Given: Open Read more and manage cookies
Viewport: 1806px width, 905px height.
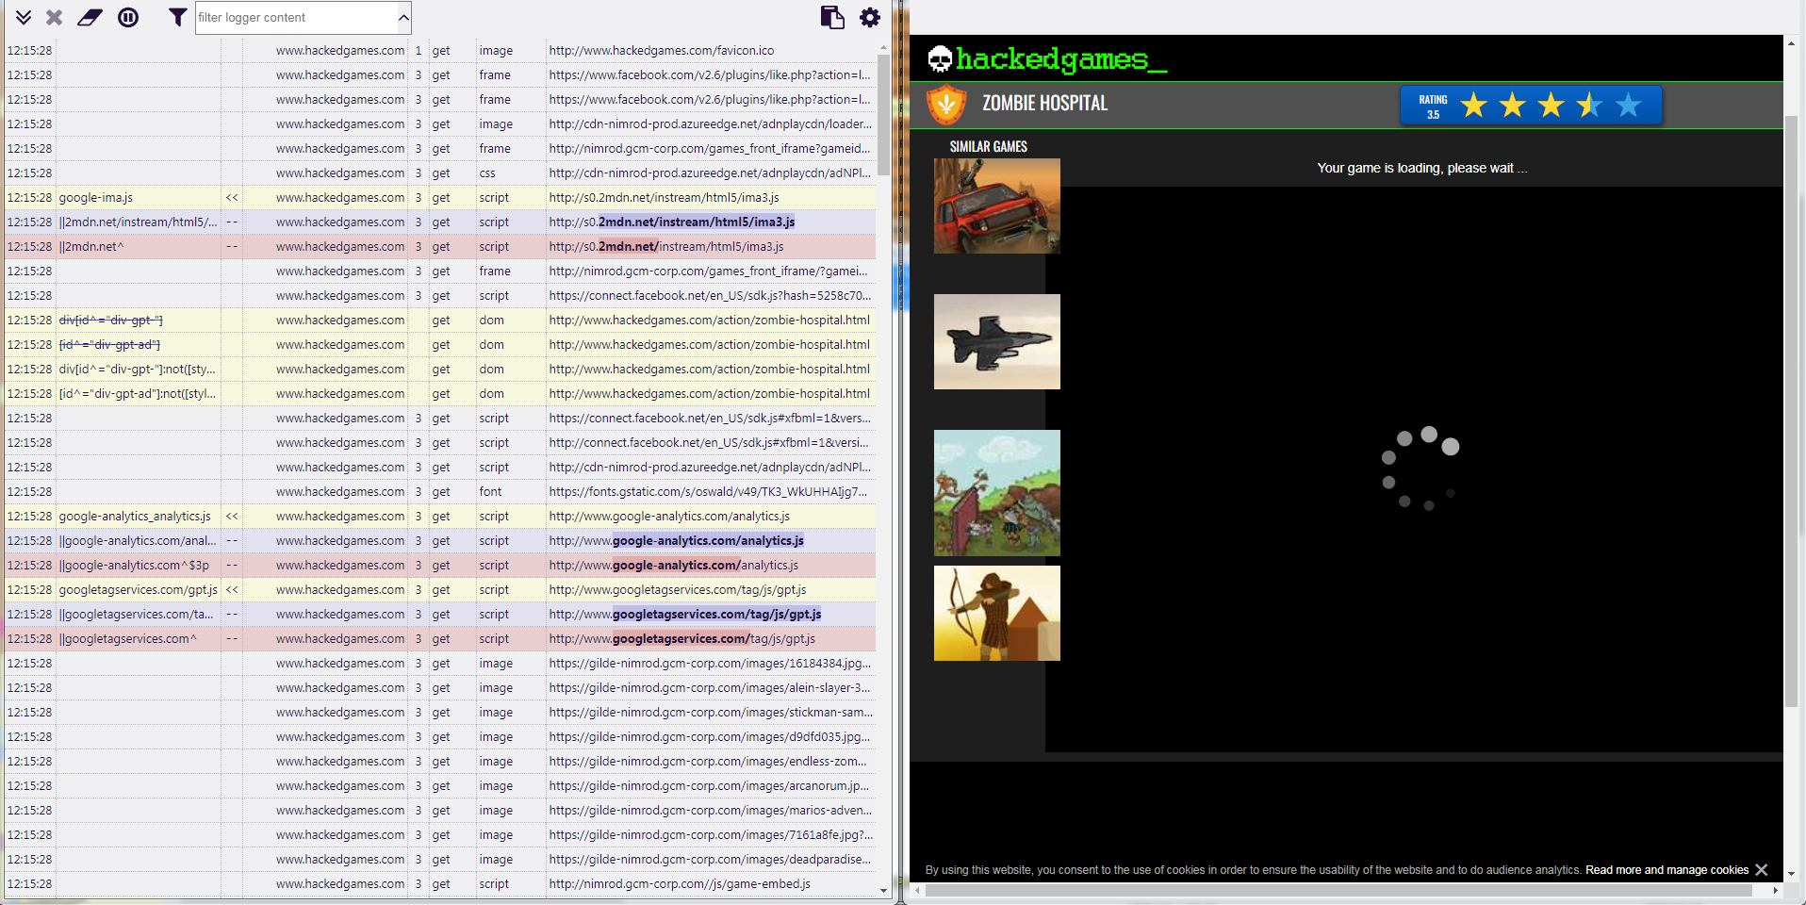Looking at the screenshot, I should point(1666,870).
